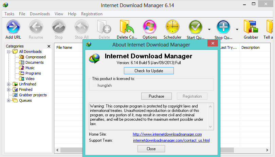Image resolution: width=275 pixels, height=157 pixels.
Task: Select the Video category
Action: point(26,79)
